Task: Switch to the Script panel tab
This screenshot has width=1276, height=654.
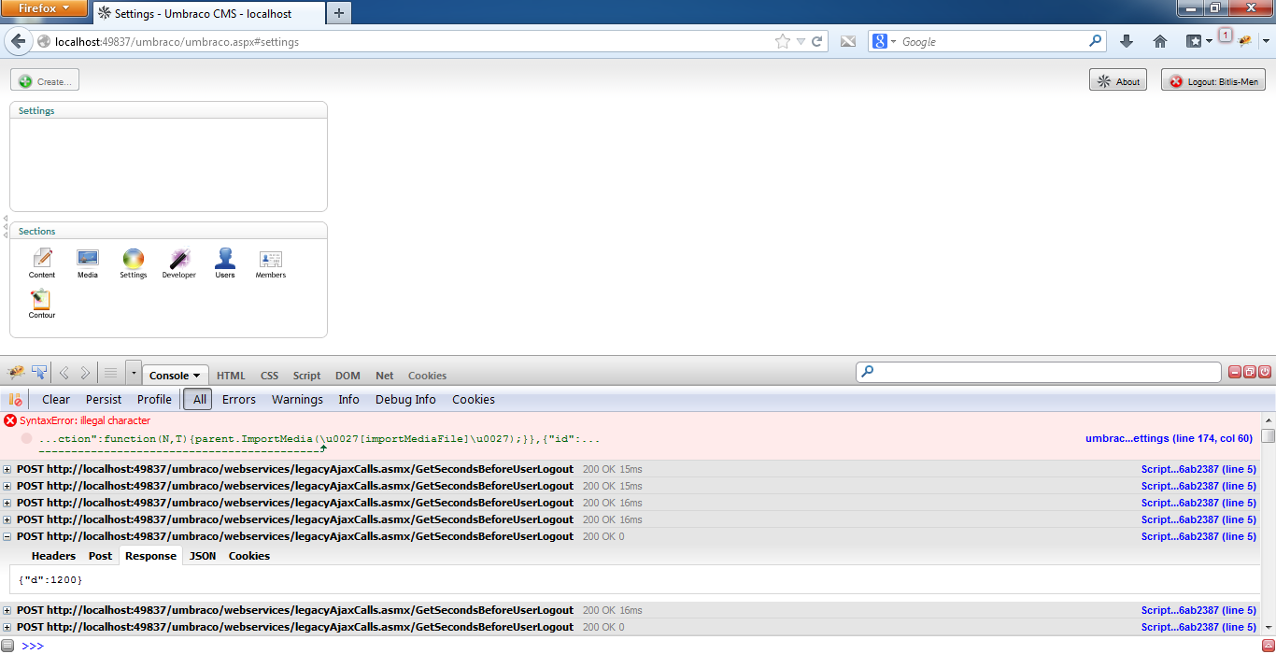Action: tap(306, 376)
